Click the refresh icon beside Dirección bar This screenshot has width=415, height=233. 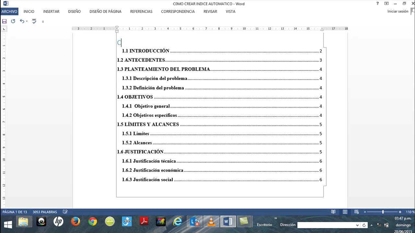[x=364, y=225]
